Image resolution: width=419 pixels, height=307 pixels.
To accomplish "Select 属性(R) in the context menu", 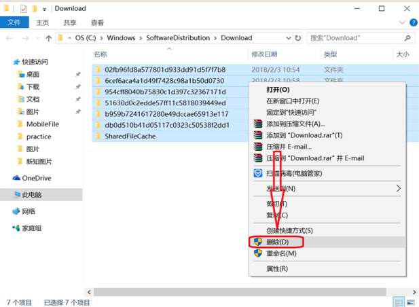I will [x=277, y=269].
